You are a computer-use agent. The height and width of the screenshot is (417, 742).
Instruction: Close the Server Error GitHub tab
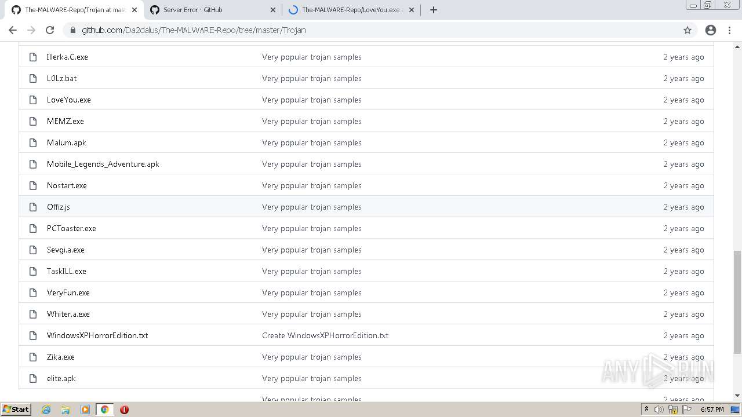pyautogui.click(x=273, y=10)
